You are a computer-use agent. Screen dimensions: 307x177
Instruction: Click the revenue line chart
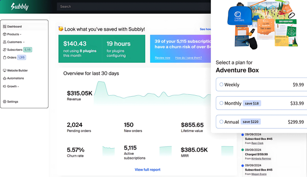[152, 93]
